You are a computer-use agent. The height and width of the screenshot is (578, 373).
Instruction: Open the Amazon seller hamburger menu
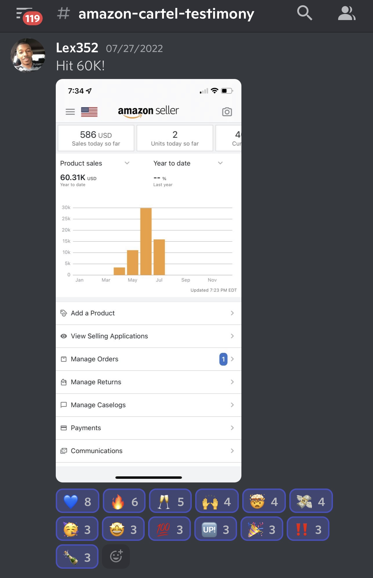[x=70, y=112]
